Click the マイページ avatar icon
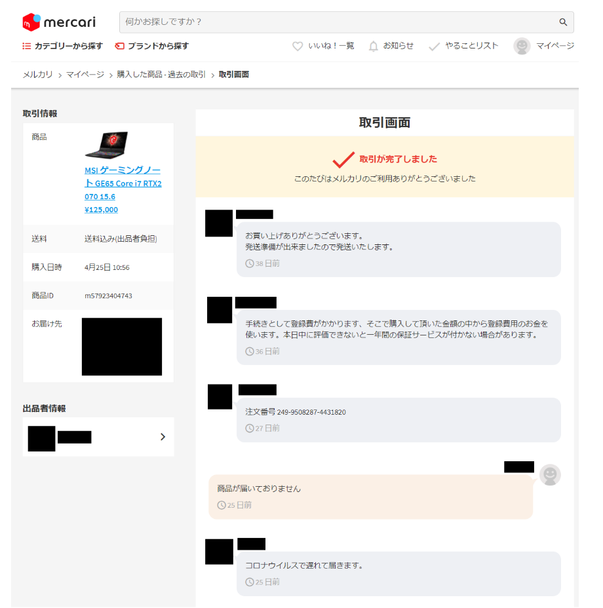The width and height of the screenshot is (603, 608). pyautogui.click(x=522, y=46)
